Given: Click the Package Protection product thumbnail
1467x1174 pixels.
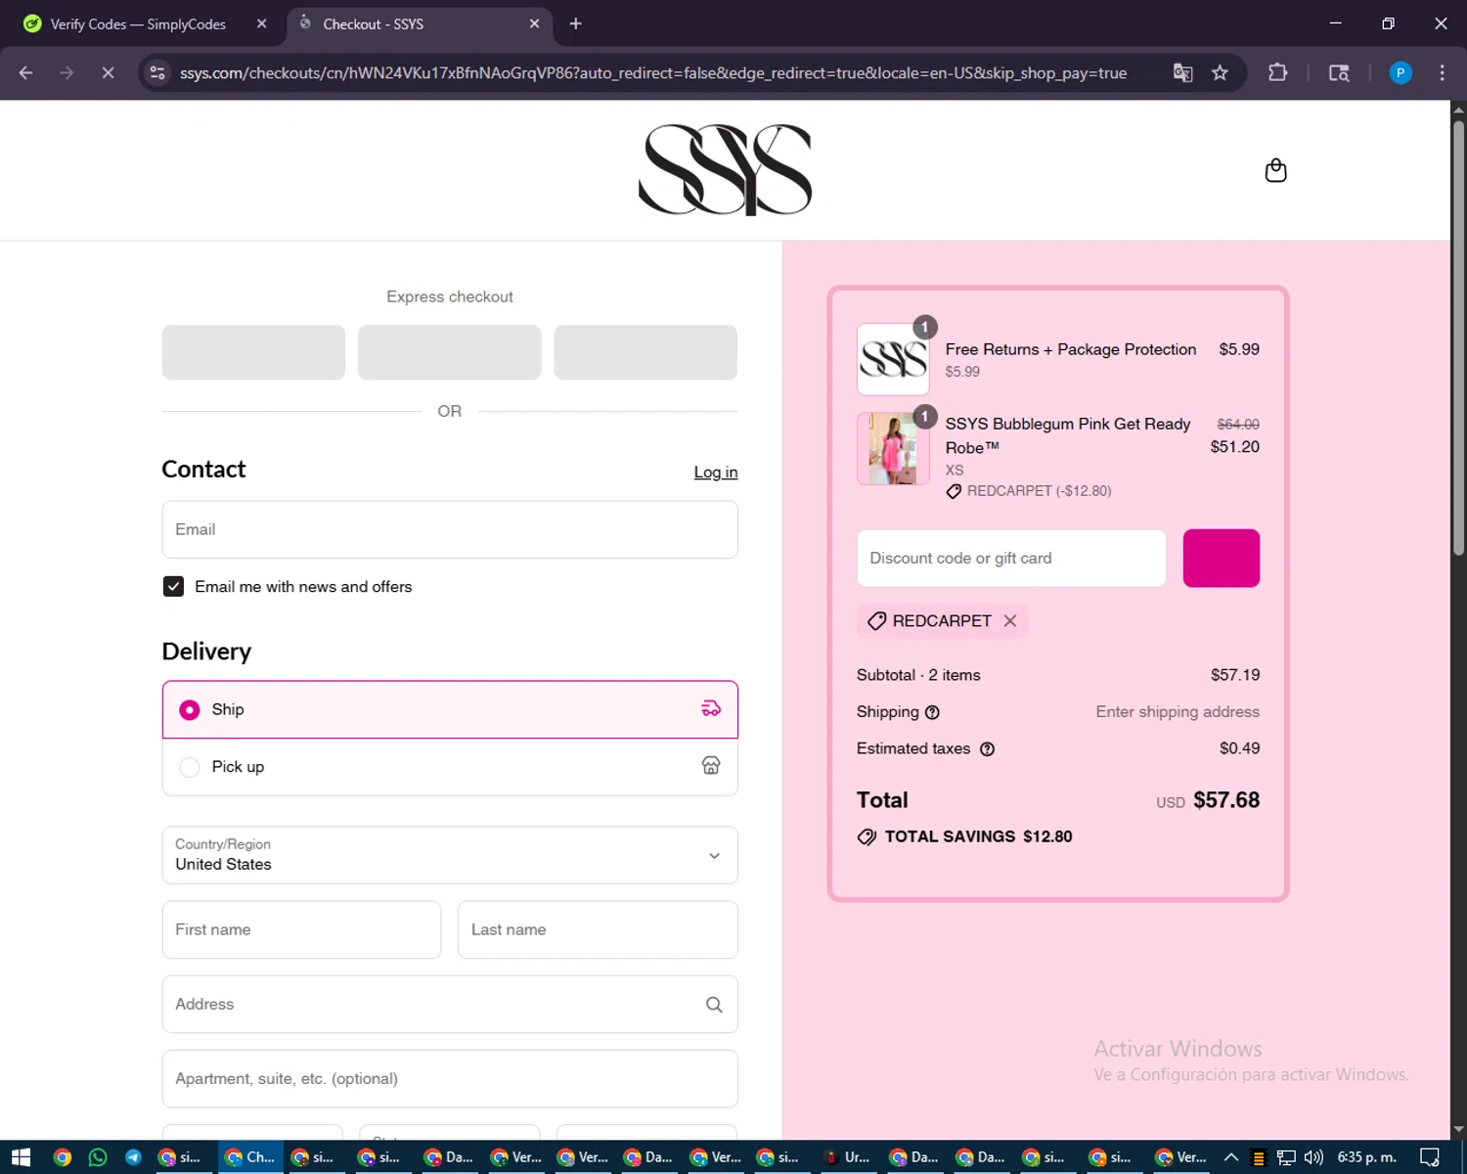Looking at the screenshot, I should (x=893, y=359).
